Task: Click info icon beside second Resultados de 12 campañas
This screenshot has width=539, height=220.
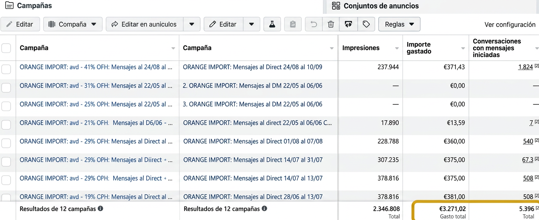Action: coord(264,208)
